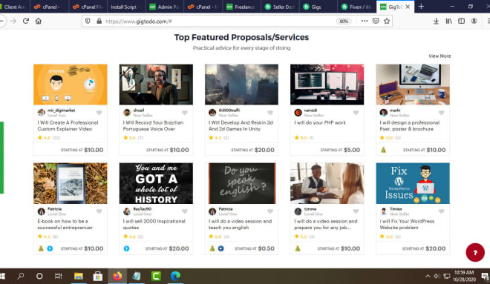Open 'Do you speak english' chalkboard thumbnail

click(x=241, y=183)
